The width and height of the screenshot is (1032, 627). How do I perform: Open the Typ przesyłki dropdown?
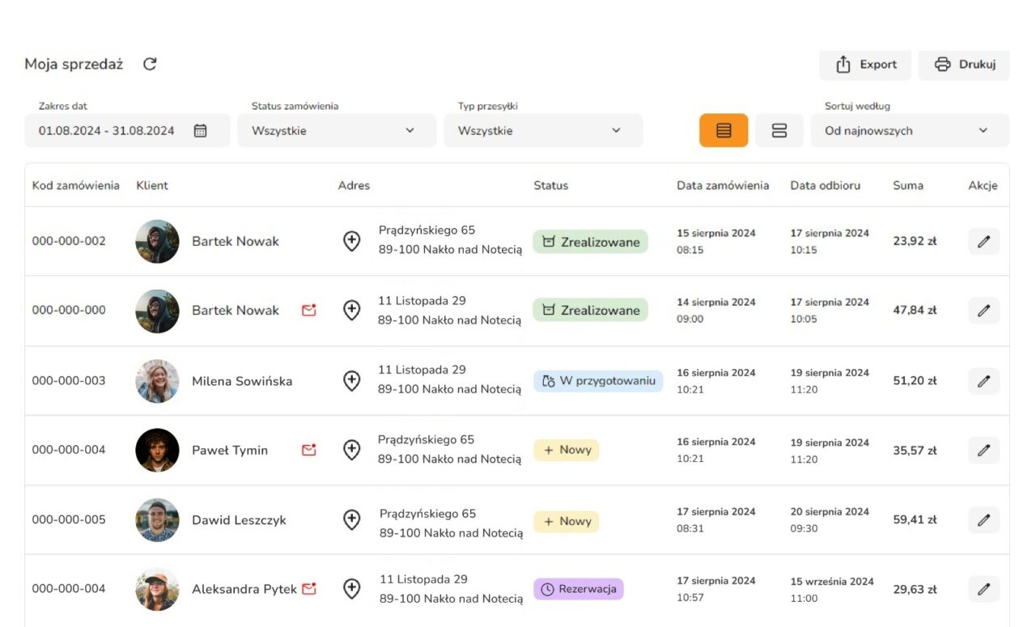click(x=542, y=131)
